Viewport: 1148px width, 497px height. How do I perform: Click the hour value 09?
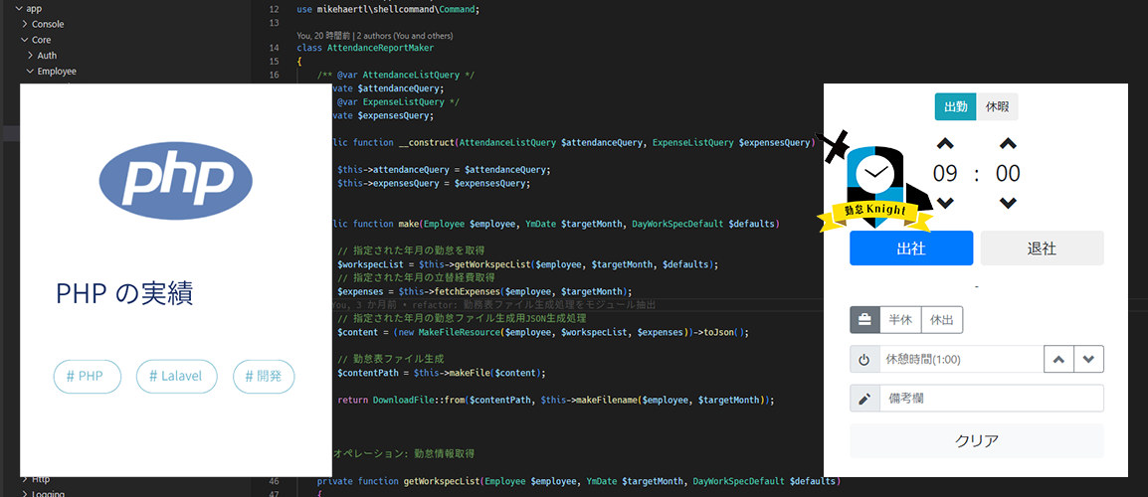(x=945, y=174)
